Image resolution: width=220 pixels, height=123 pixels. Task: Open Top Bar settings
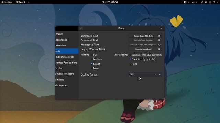[67, 68]
